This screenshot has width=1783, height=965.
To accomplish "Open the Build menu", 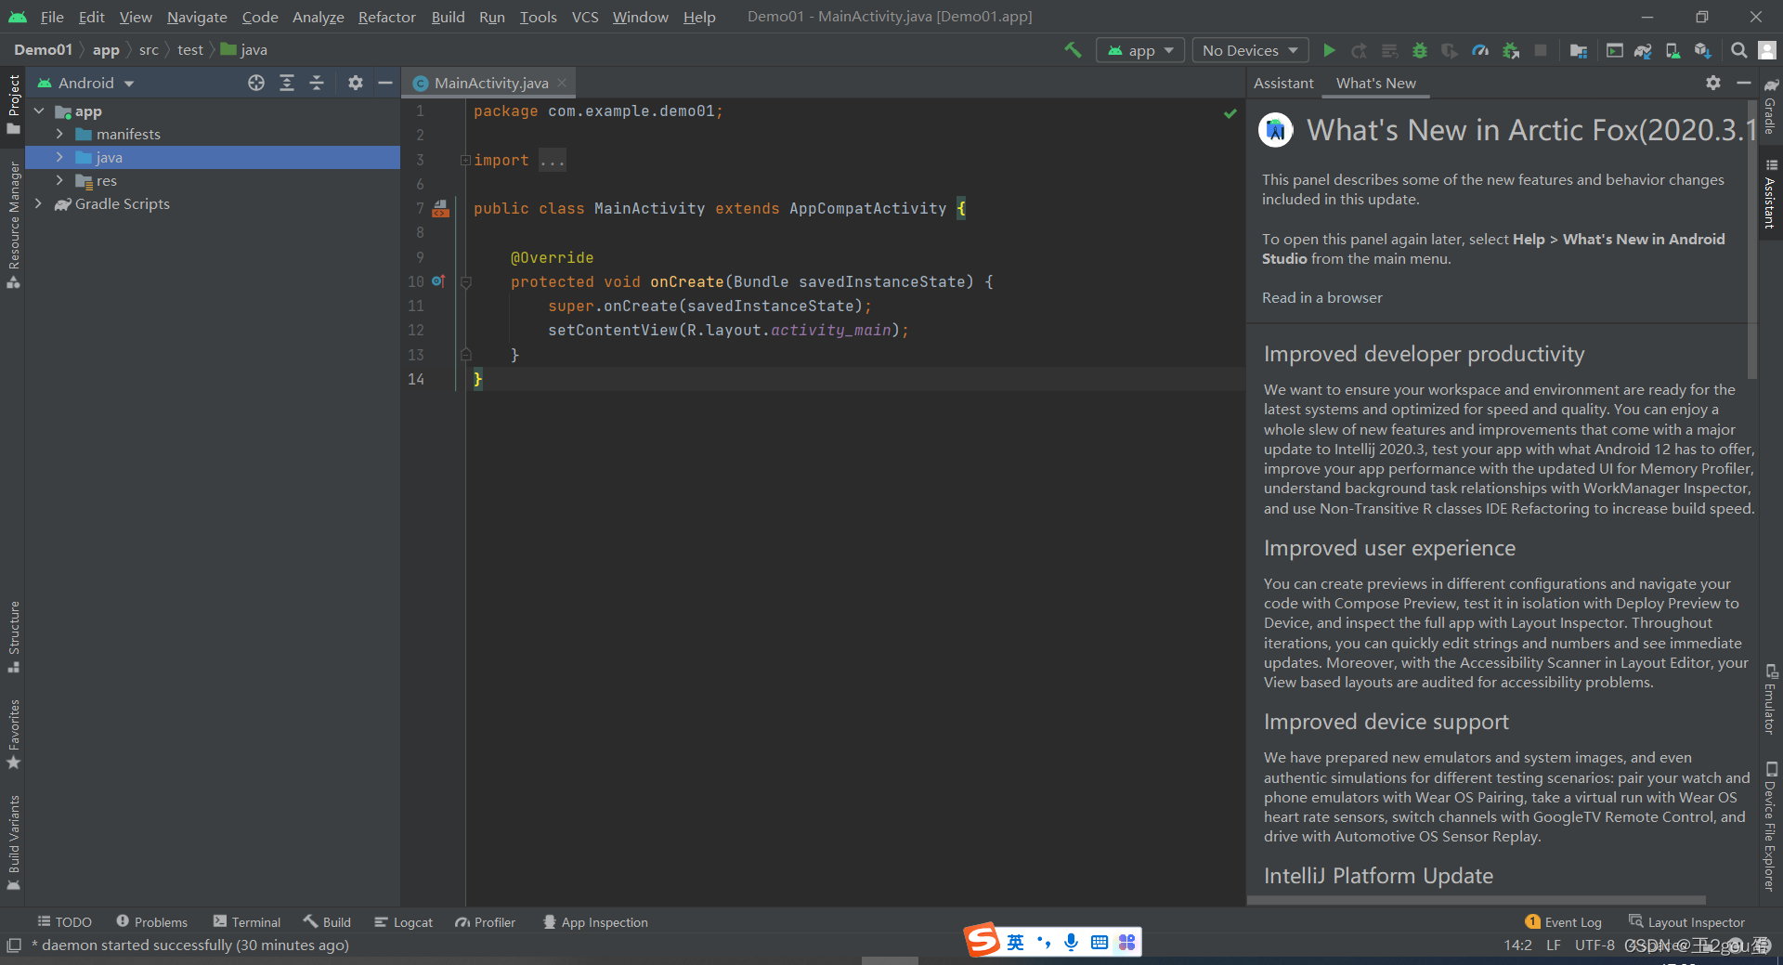I will (x=448, y=17).
